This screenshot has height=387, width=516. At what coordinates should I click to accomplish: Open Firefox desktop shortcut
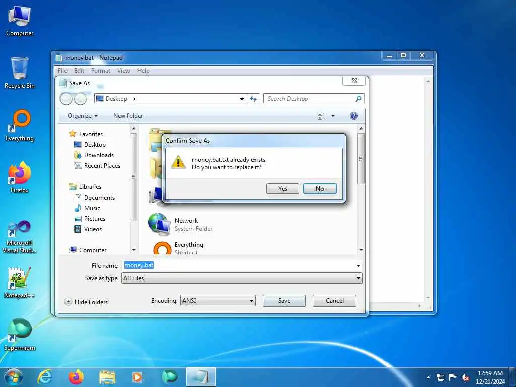pos(20,178)
